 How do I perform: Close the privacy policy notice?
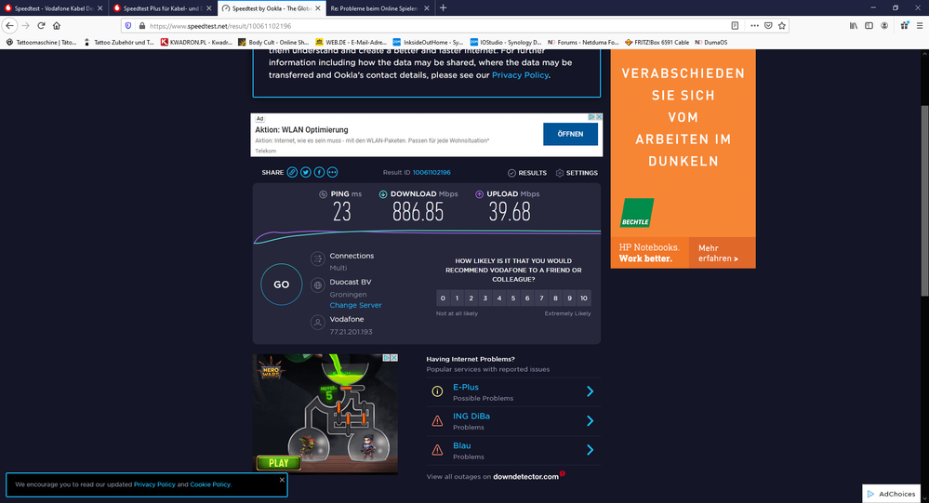tap(282, 480)
